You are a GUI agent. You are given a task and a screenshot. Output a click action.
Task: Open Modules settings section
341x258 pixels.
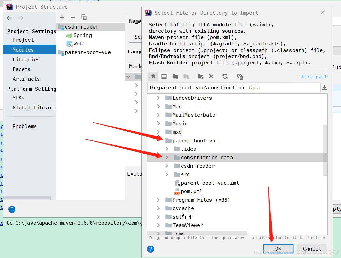click(x=29, y=50)
